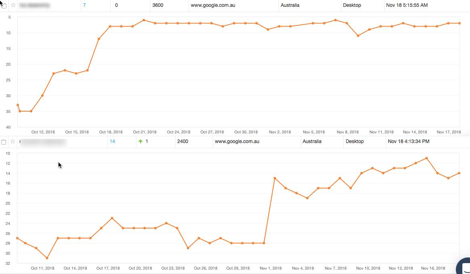470x274 pixels.
Task: Open the chat widget bubble
Action: [464, 267]
